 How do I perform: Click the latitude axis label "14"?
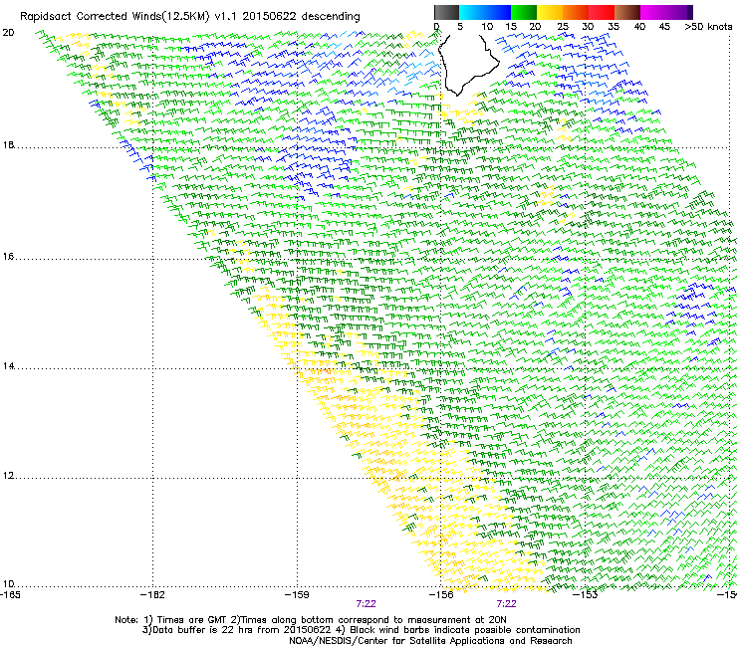tap(8, 366)
